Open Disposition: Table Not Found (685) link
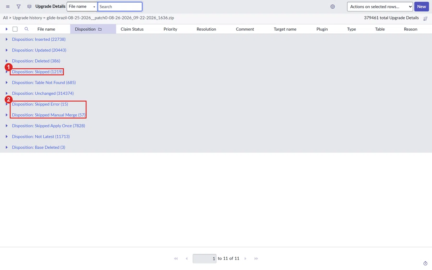 coord(44,82)
